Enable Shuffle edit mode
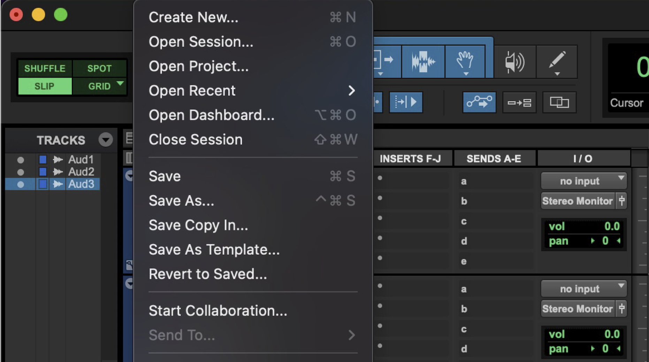Screen dimensions: 649x362 pyautogui.click(x=45, y=69)
